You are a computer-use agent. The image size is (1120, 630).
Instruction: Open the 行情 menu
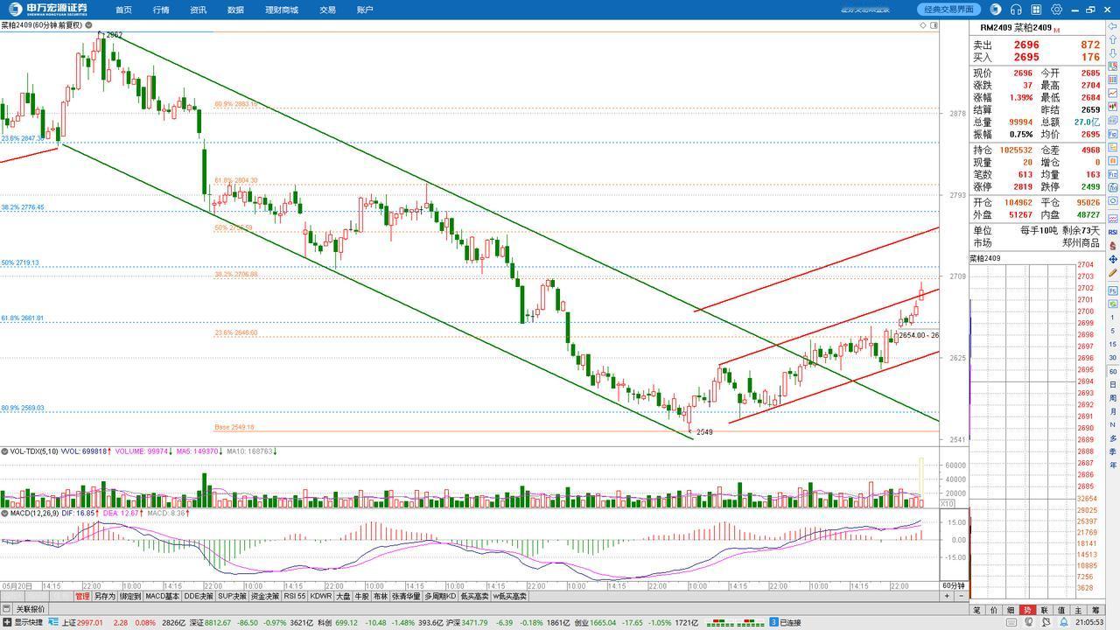point(161,10)
